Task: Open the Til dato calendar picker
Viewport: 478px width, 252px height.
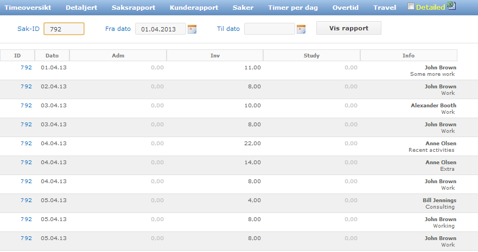Action: pos(301,29)
